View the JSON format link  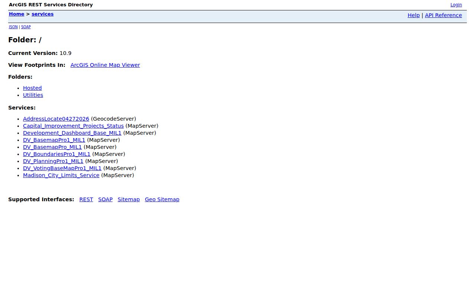[13, 27]
